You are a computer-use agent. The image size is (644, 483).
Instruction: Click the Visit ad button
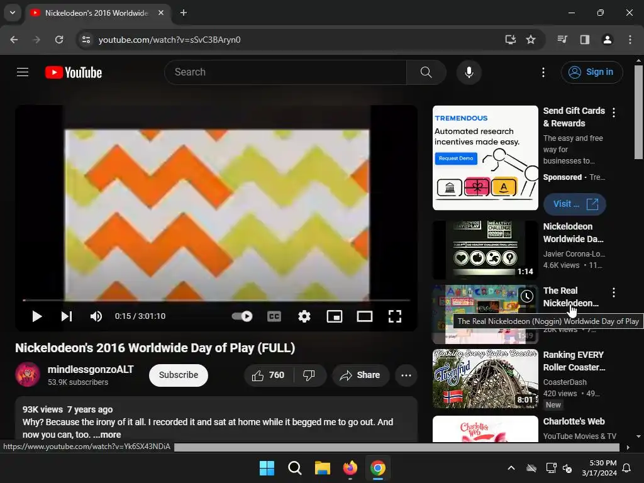[x=575, y=204]
